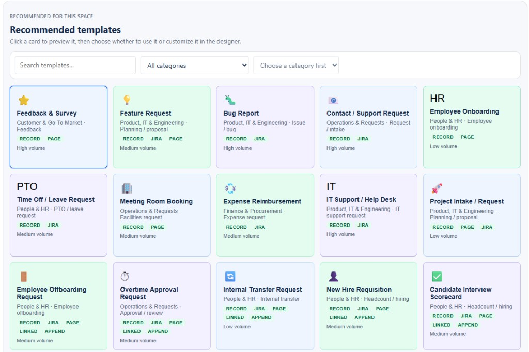The width and height of the screenshot is (529, 352).
Task: Click the door icon on Employee Offboarding Request
Action: click(24, 277)
